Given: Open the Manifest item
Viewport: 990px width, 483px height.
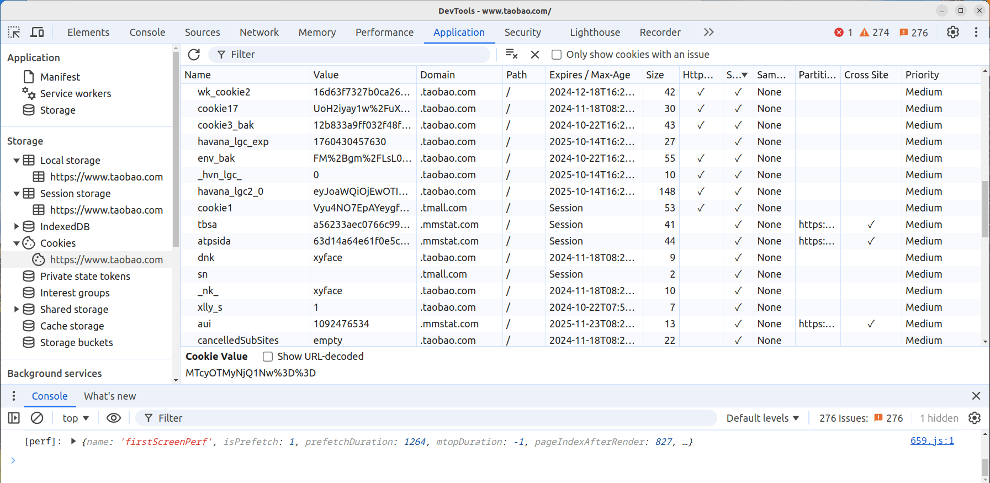Looking at the screenshot, I should pos(60,77).
